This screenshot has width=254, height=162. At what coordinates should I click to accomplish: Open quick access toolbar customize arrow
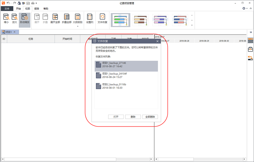coord(36,3)
